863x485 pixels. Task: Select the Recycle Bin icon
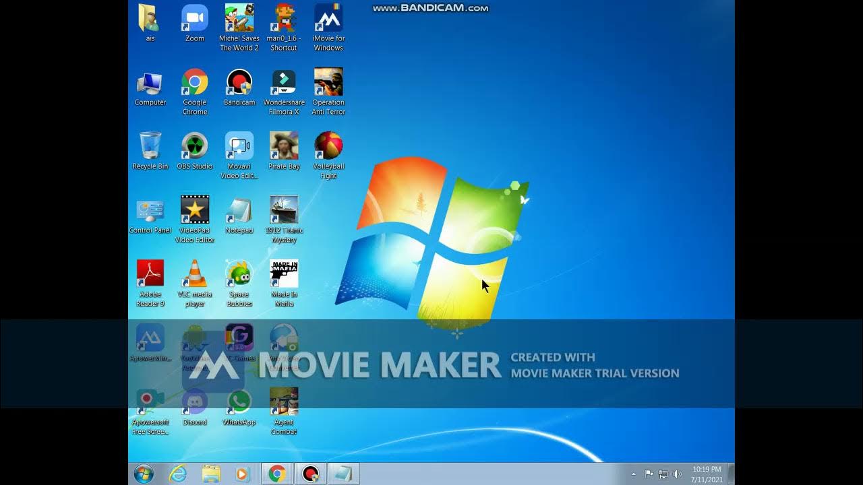coord(150,152)
